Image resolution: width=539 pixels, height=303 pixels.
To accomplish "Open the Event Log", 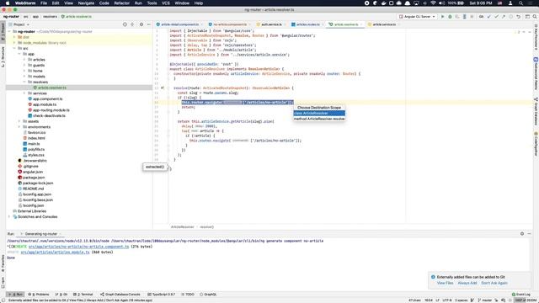I will click(521, 295).
